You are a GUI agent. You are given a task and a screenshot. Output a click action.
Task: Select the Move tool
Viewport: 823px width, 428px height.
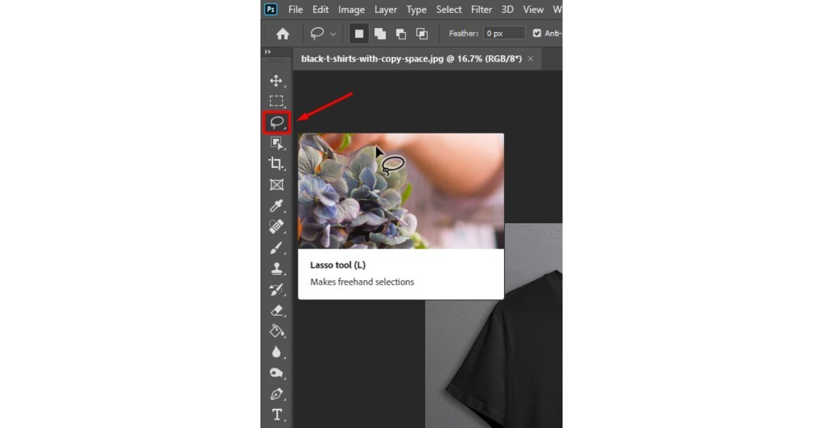(276, 81)
